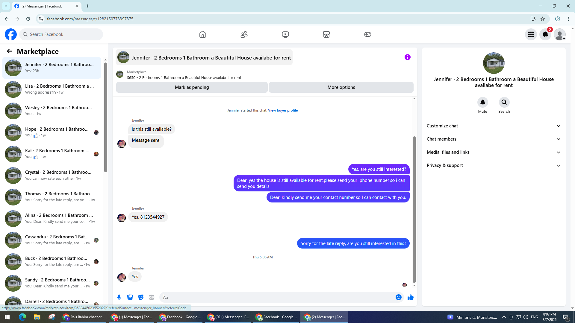The image size is (575, 323).
Task: Reload the browser page
Action: click(28, 19)
